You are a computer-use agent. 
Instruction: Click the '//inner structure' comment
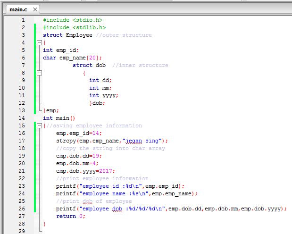(x=140, y=65)
